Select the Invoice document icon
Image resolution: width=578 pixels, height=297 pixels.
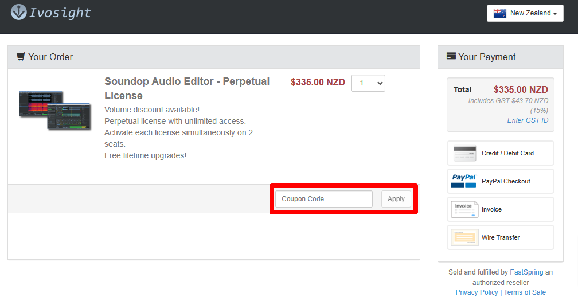(464, 209)
